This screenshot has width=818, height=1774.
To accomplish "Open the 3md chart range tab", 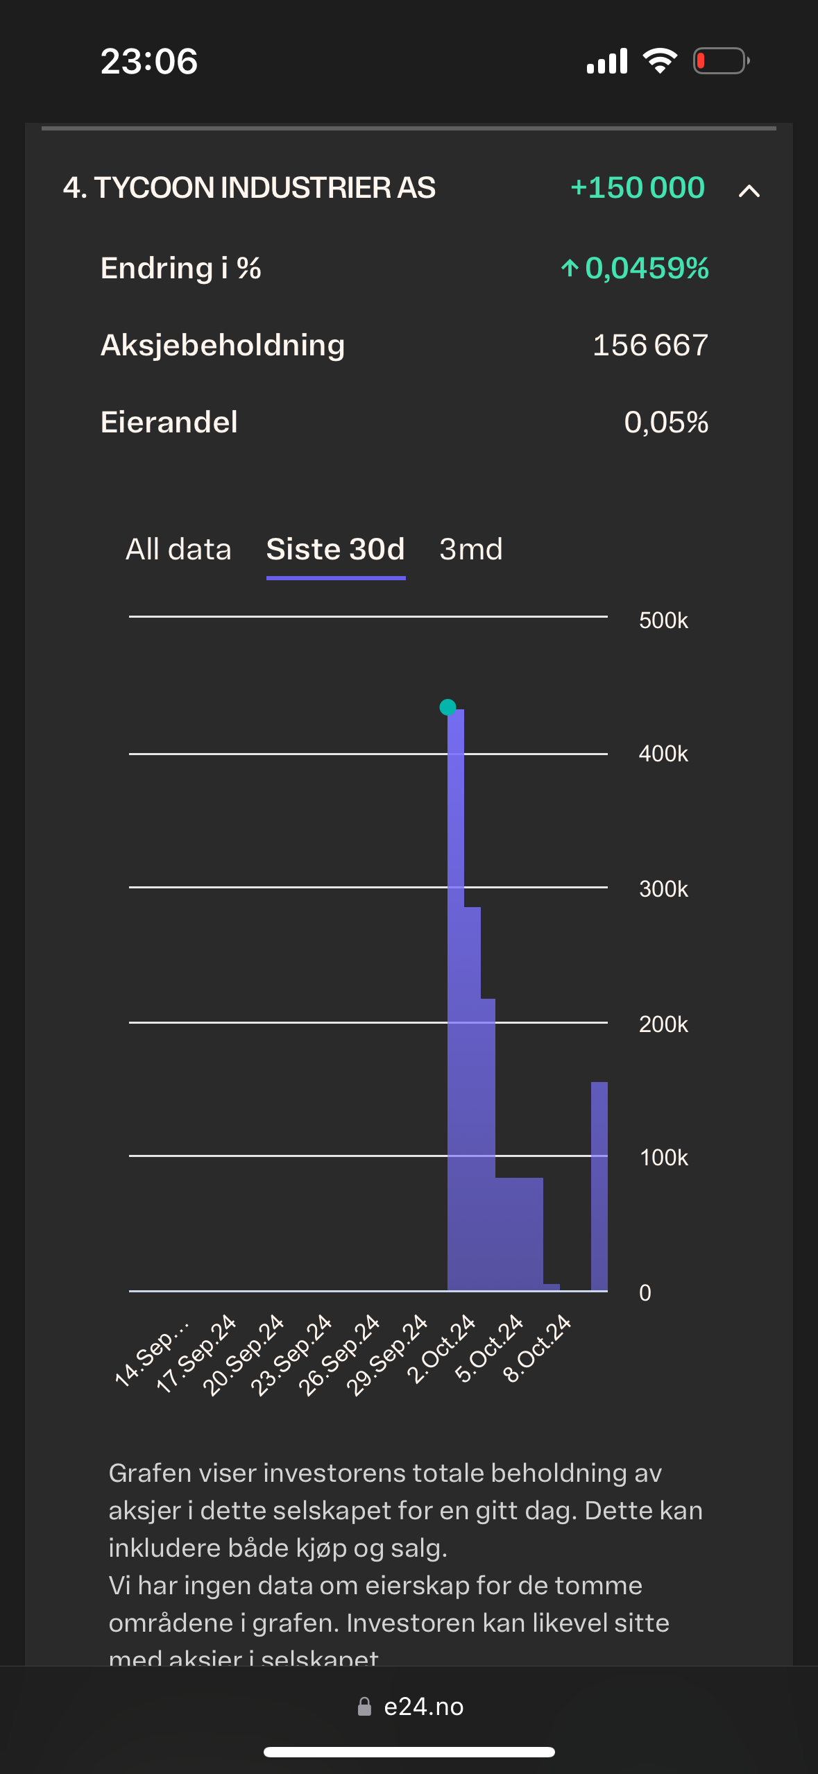I will pos(471,550).
